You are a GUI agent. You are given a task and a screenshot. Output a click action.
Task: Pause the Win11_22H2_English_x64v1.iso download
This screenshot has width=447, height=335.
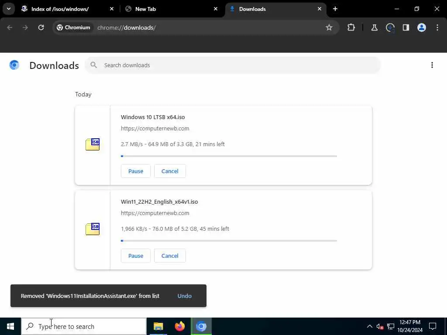tap(136, 256)
